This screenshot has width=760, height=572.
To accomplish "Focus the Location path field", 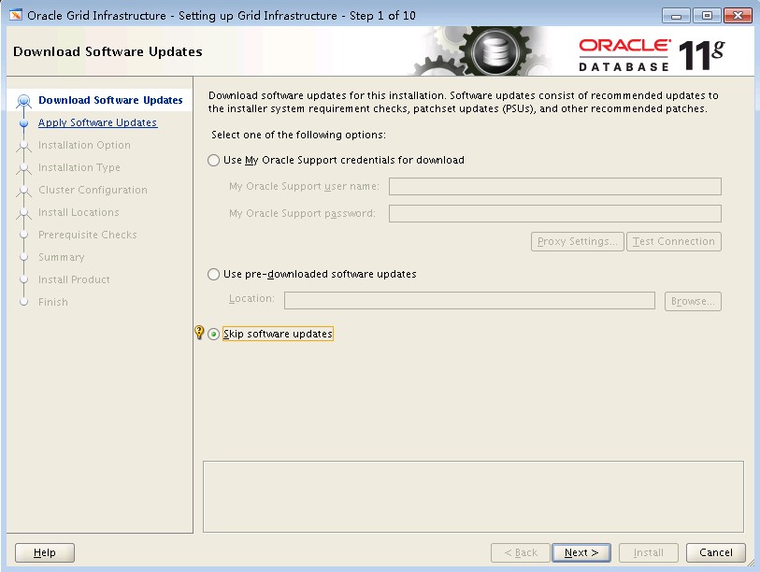I will pos(469,301).
